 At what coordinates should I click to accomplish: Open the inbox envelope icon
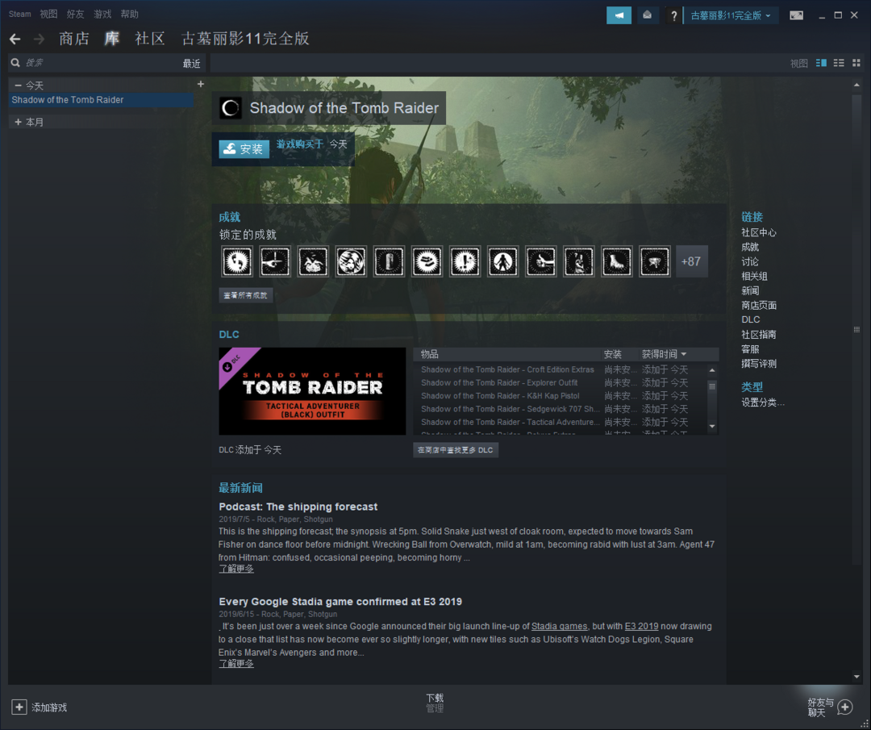point(647,15)
